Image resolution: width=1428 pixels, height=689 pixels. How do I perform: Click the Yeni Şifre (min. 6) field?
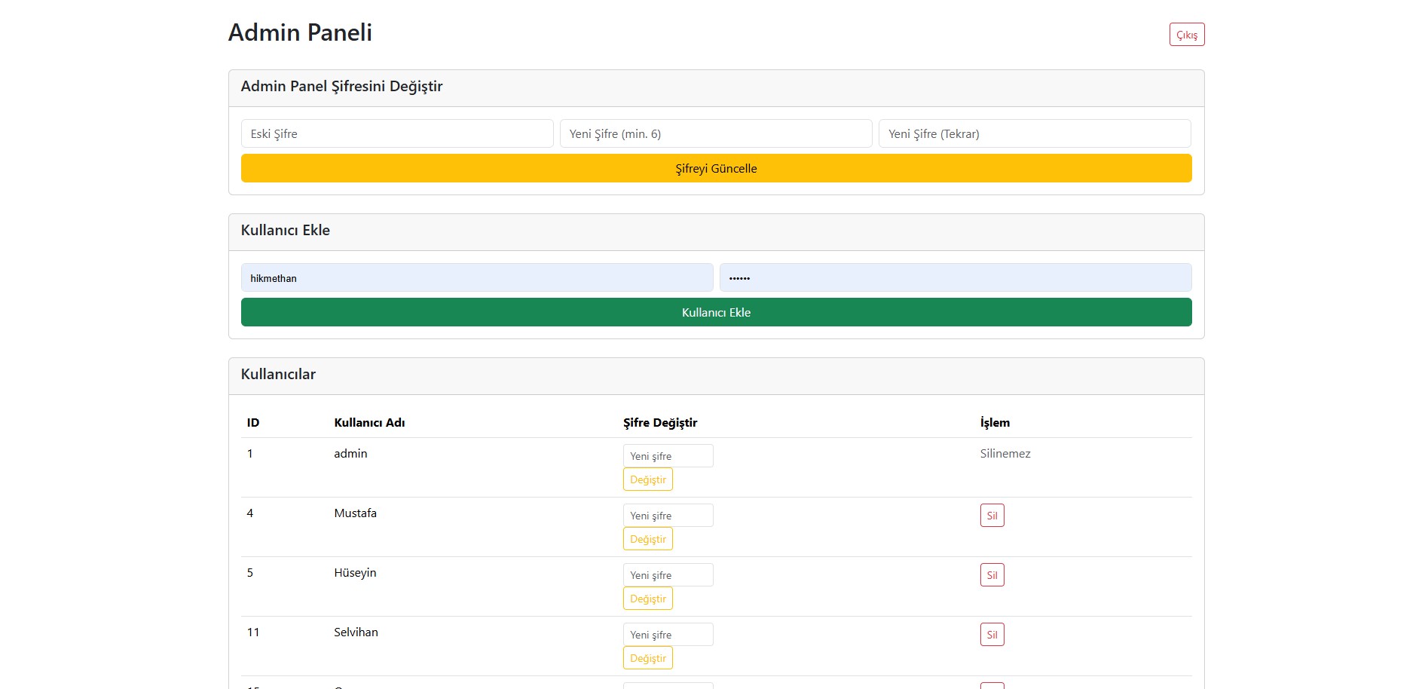coord(715,133)
